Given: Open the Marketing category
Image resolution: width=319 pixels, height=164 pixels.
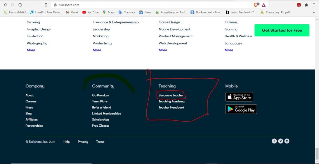Looking at the screenshot, I should tap(101, 36).
